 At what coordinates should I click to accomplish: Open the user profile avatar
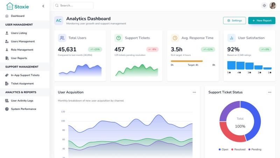[x=273, y=6]
